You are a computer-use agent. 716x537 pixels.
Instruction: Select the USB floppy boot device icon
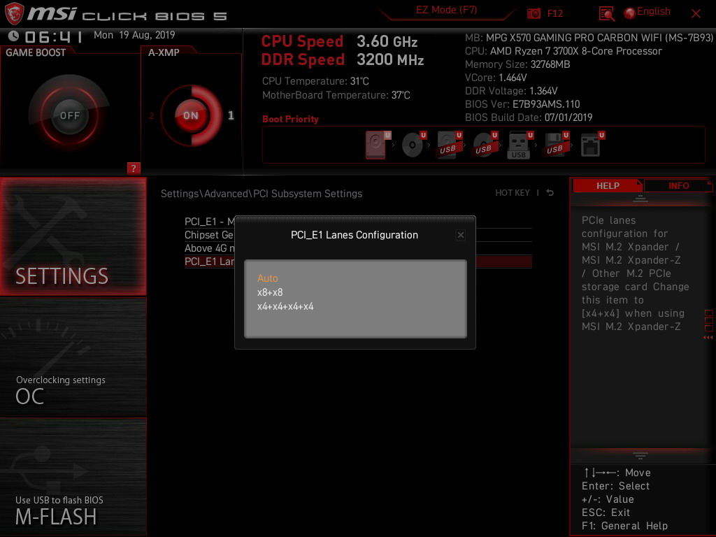(556, 145)
